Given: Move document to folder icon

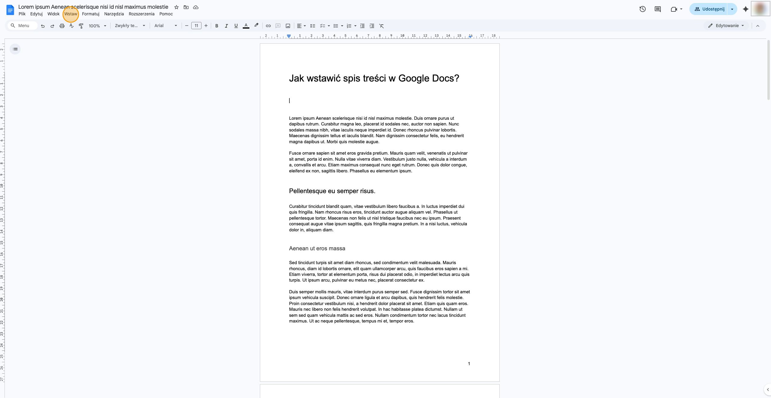Looking at the screenshot, I should [x=186, y=7].
